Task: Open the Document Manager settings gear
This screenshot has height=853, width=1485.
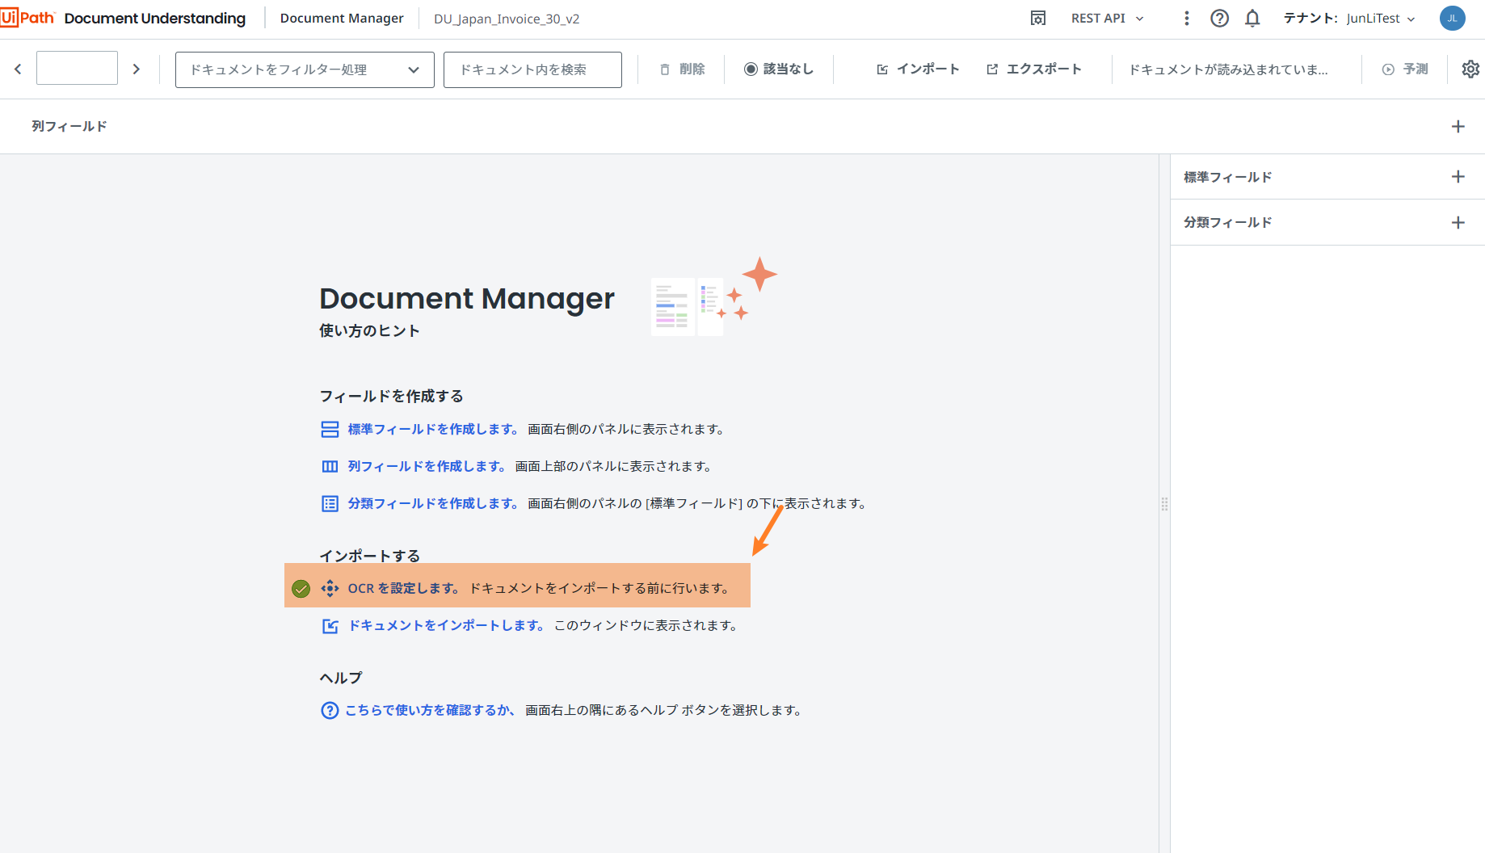Action: point(1470,69)
